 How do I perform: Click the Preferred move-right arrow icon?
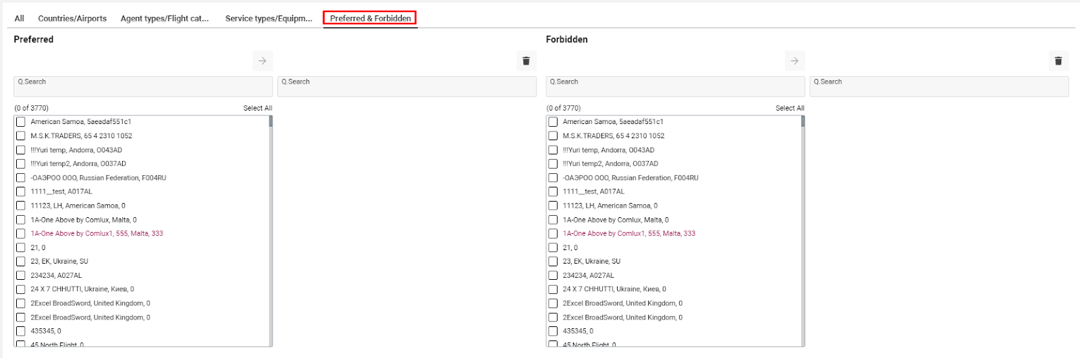[263, 61]
